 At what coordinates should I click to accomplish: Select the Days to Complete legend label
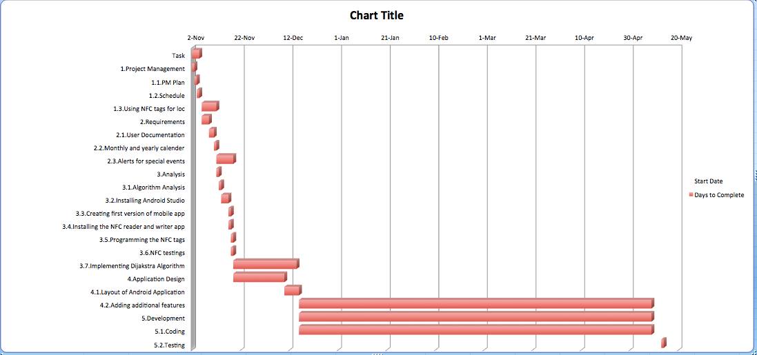coord(719,195)
